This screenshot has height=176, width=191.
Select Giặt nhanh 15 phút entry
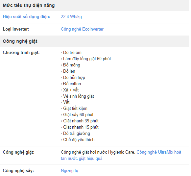click(x=81, y=127)
